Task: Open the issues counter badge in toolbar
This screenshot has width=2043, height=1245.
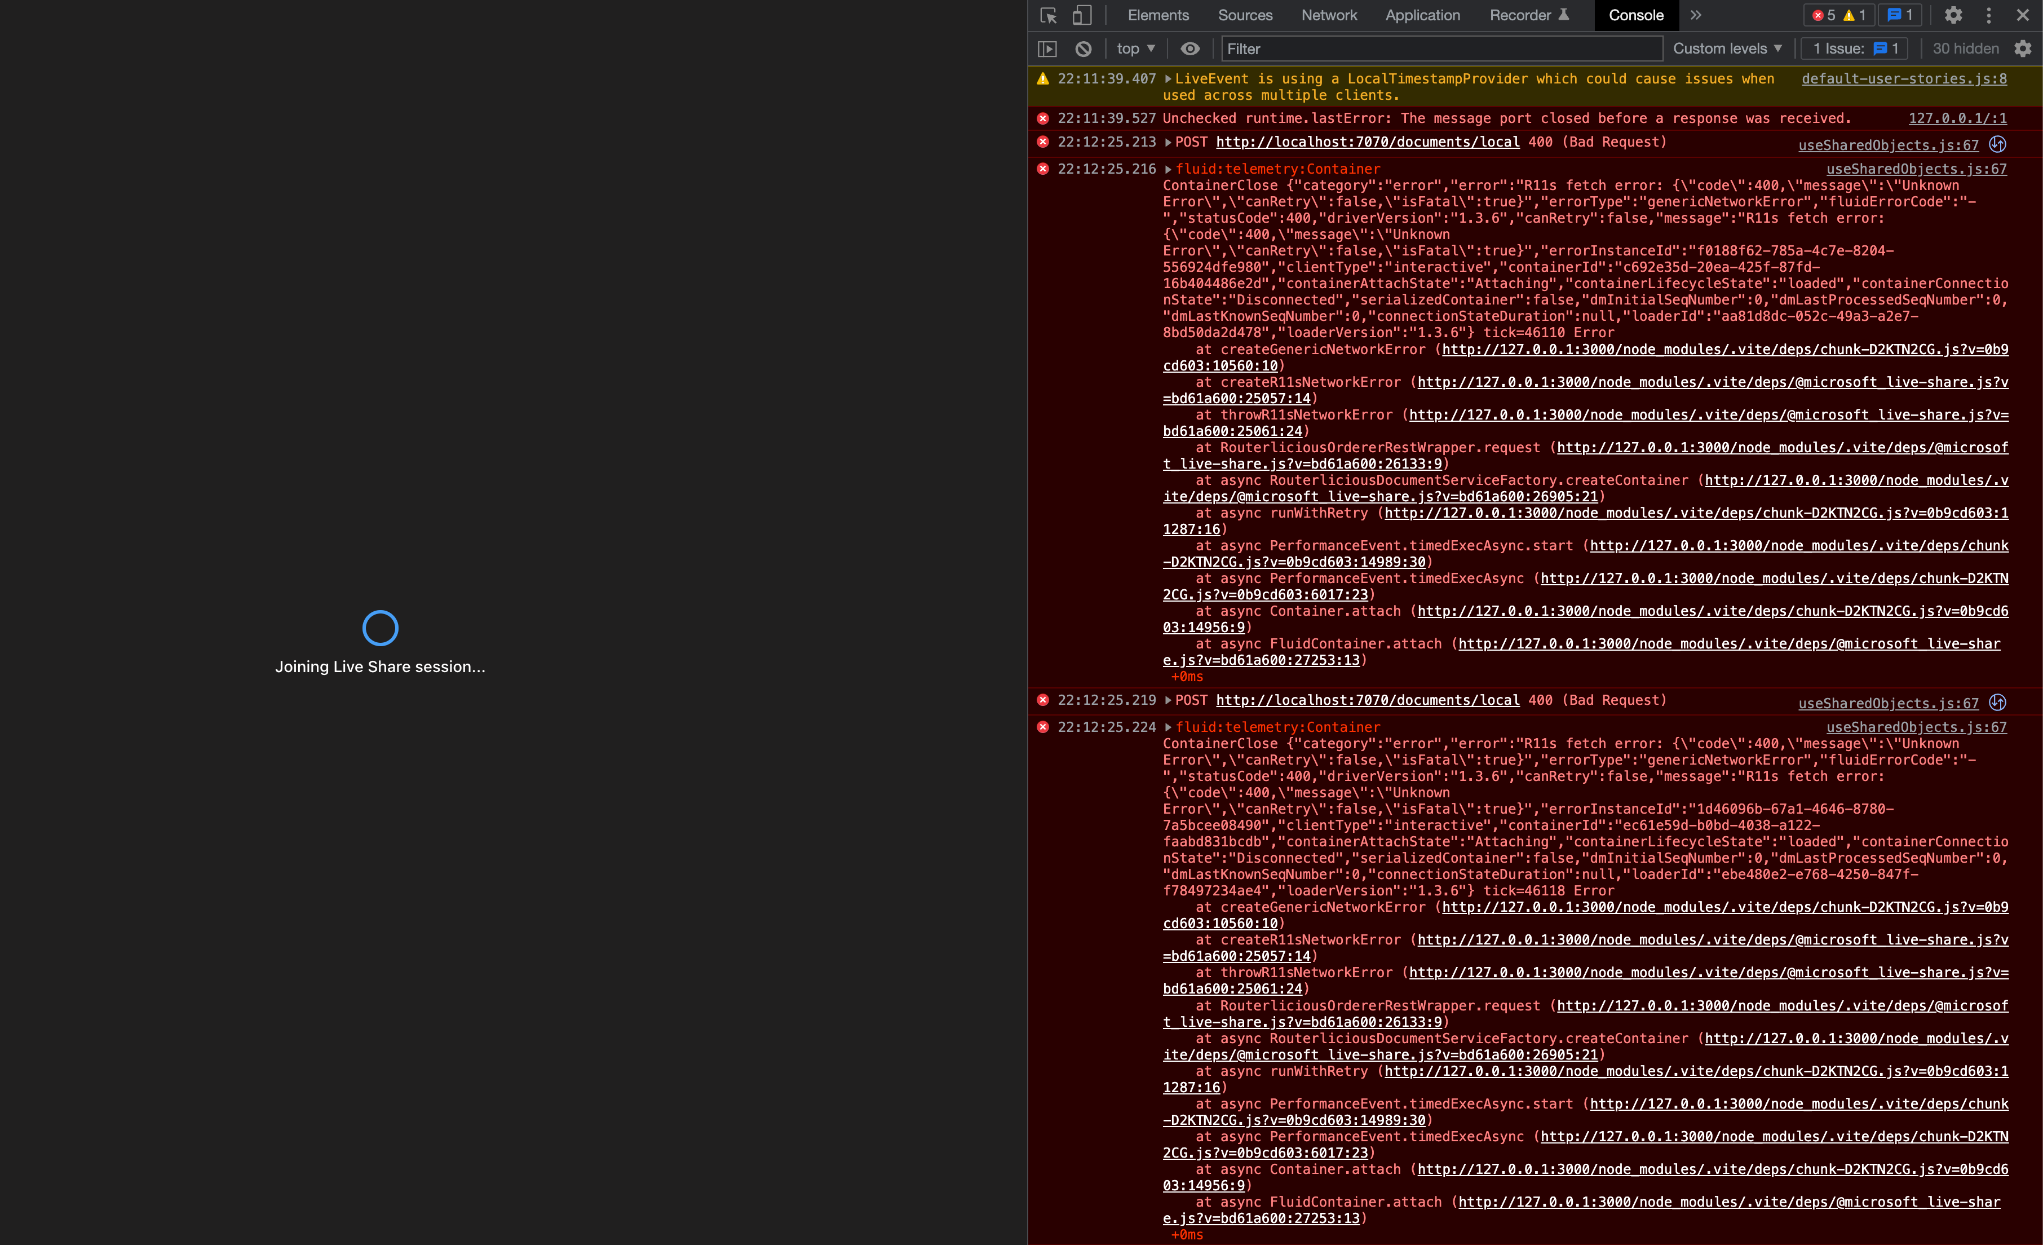Action: click(1900, 15)
